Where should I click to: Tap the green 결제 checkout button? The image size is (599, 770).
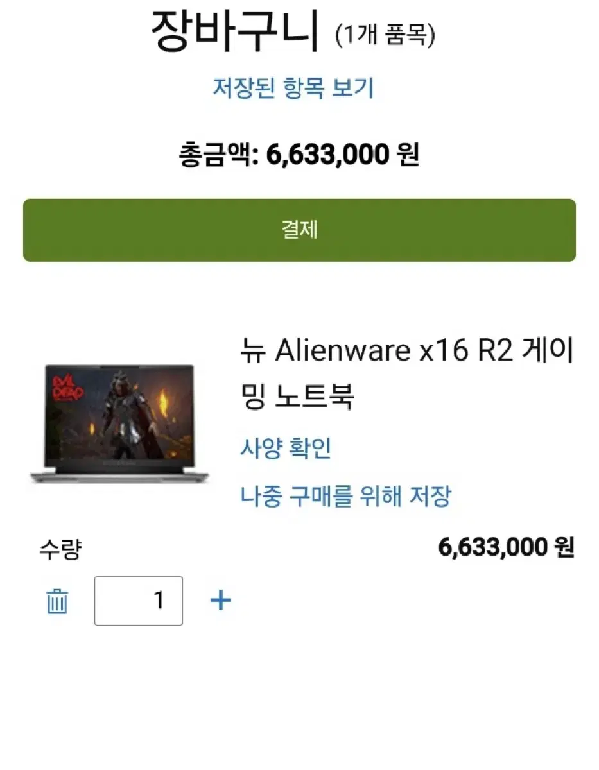click(x=299, y=230)
